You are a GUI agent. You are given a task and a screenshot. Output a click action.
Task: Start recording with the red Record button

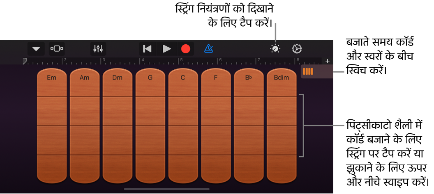click(x=186, y=49)
